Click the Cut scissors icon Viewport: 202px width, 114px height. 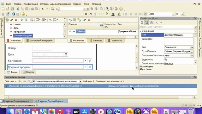tap(18, 9)
